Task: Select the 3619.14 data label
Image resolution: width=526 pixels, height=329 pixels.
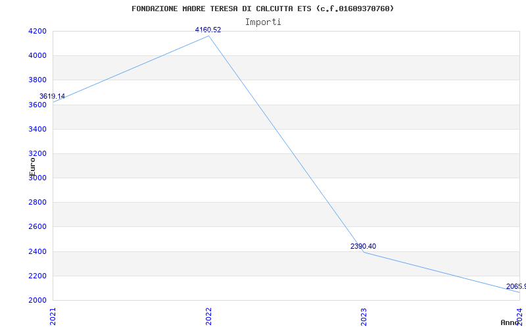Action: pyautogui.click(x=52, y=96)
